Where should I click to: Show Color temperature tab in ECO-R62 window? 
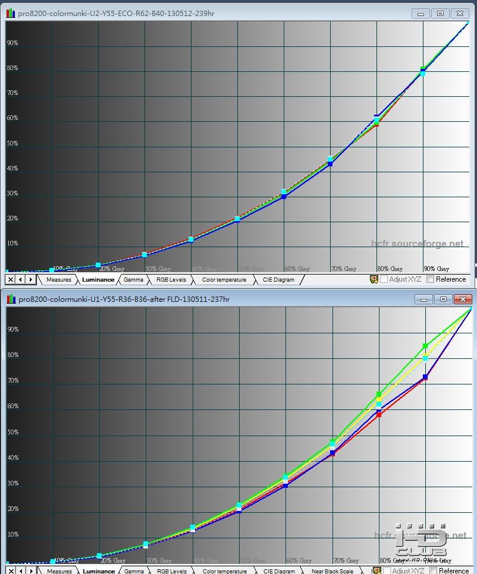pyautogui.click(x=224, y=280)
